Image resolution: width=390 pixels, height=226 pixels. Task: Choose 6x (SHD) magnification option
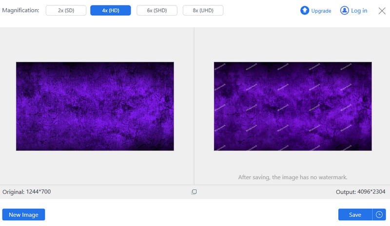coord(157,10)
